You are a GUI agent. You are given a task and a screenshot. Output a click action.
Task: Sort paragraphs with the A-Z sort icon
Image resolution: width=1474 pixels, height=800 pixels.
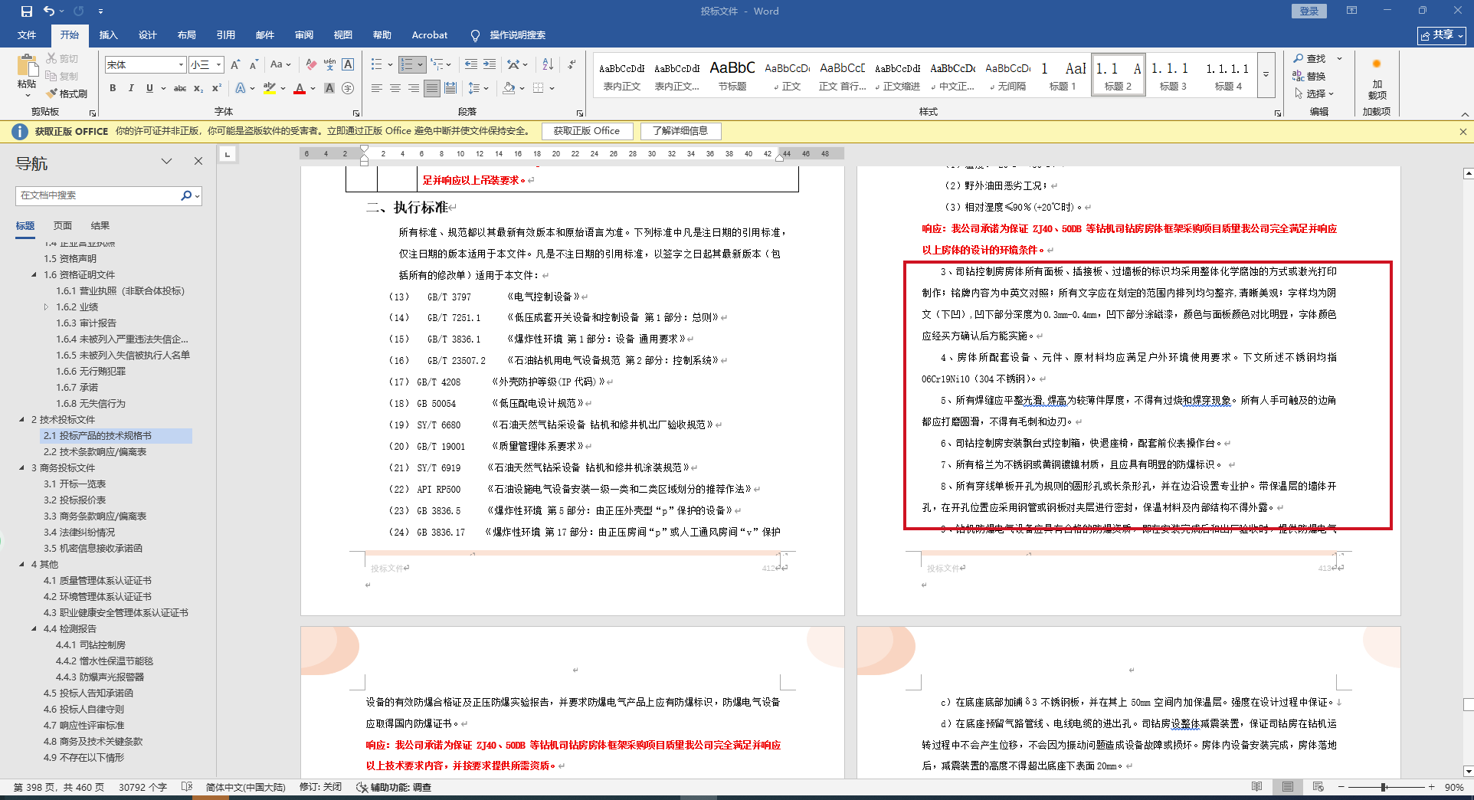(x=548, y=64)
